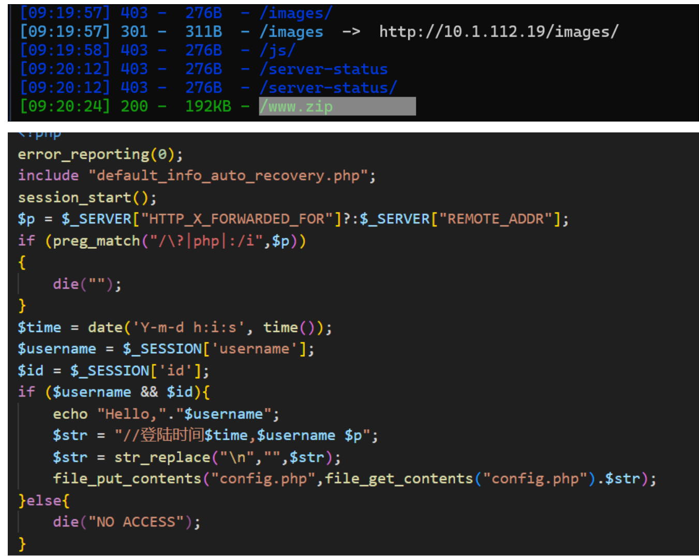This screenshot has width=699, height=556.
Task: Click the session_start() call
Action: coord(87,198)
